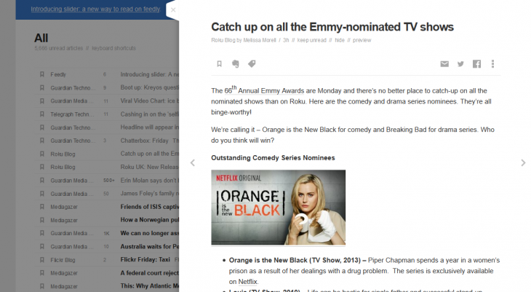Open the 'Cashing in on the self' article
The width and height of the screenshot is (531, 292).
point(149,114)
